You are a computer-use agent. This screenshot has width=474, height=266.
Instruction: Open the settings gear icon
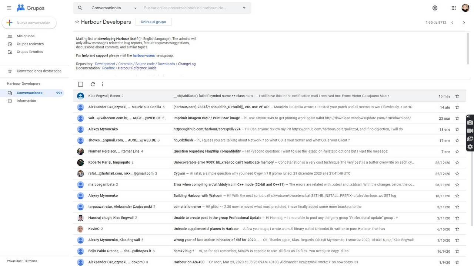click(435, 8)
